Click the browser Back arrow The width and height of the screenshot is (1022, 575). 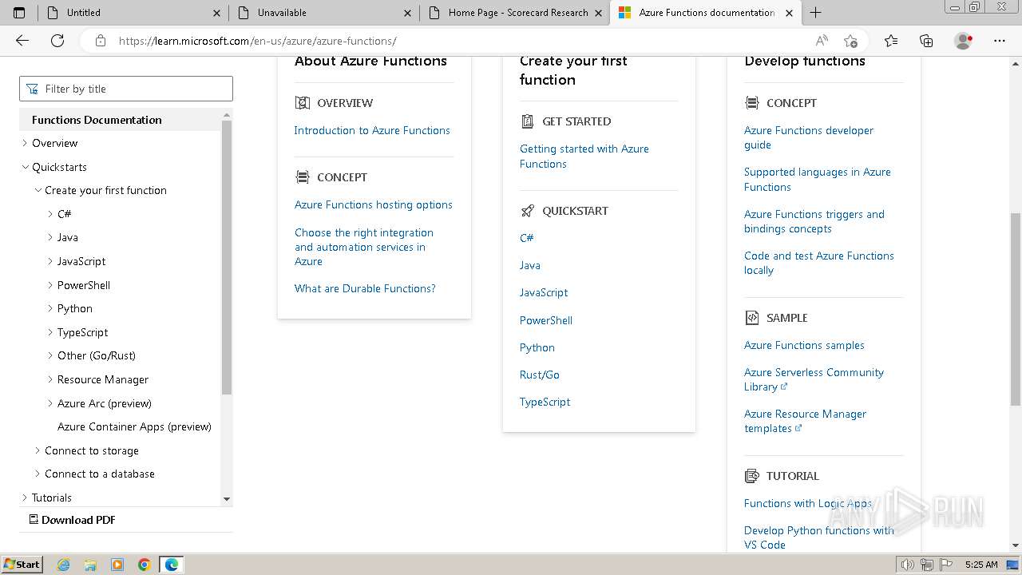pyautogui.click(x=22, y=41)
